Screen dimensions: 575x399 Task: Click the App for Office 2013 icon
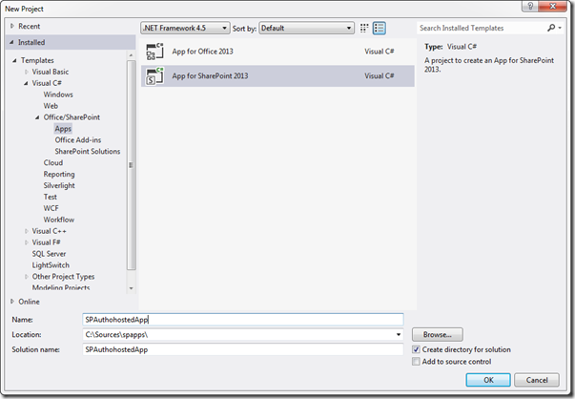click(x=155, y=52)
